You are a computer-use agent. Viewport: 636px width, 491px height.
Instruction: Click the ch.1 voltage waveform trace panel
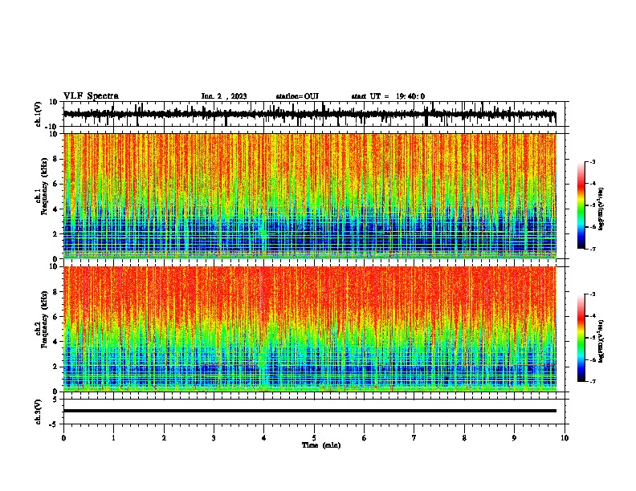(314, 114)
